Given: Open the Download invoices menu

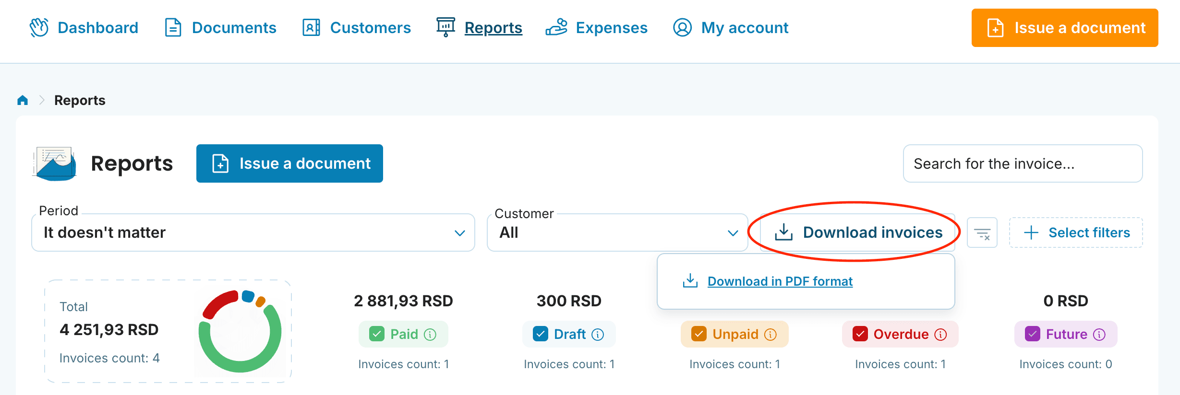Looking at the screenshot, I should tap(858, 232).
